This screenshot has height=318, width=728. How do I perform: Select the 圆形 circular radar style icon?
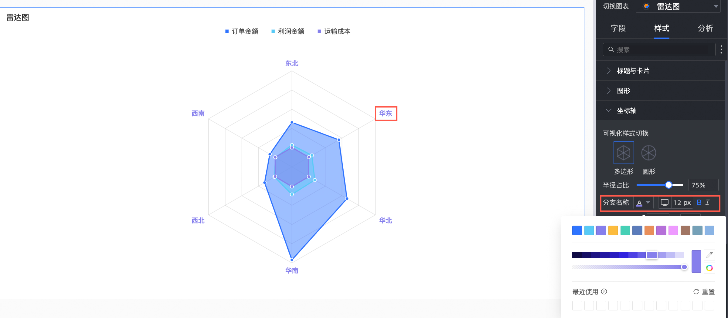tap(649, 153)
